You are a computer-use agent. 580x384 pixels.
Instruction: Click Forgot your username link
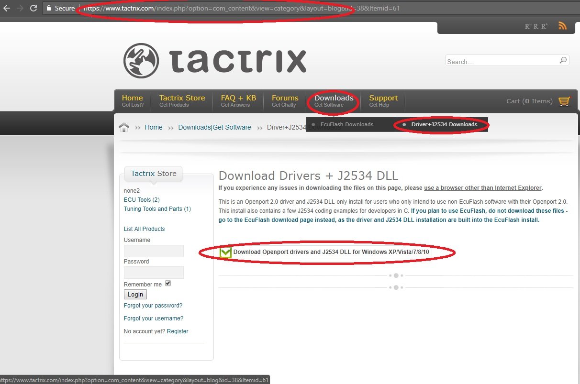click(154, 318)
